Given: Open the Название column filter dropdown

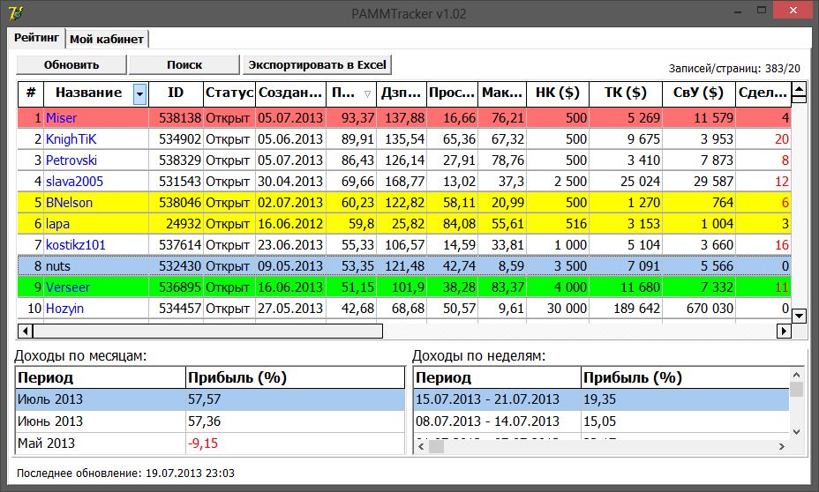Looking at the screenshot, I should click(139, 94).
